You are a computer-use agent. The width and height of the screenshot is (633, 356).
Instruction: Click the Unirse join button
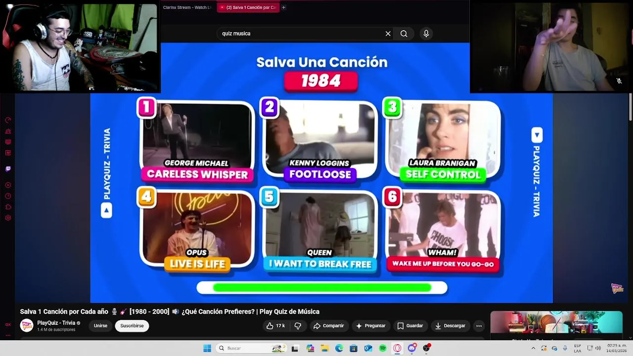100,326
